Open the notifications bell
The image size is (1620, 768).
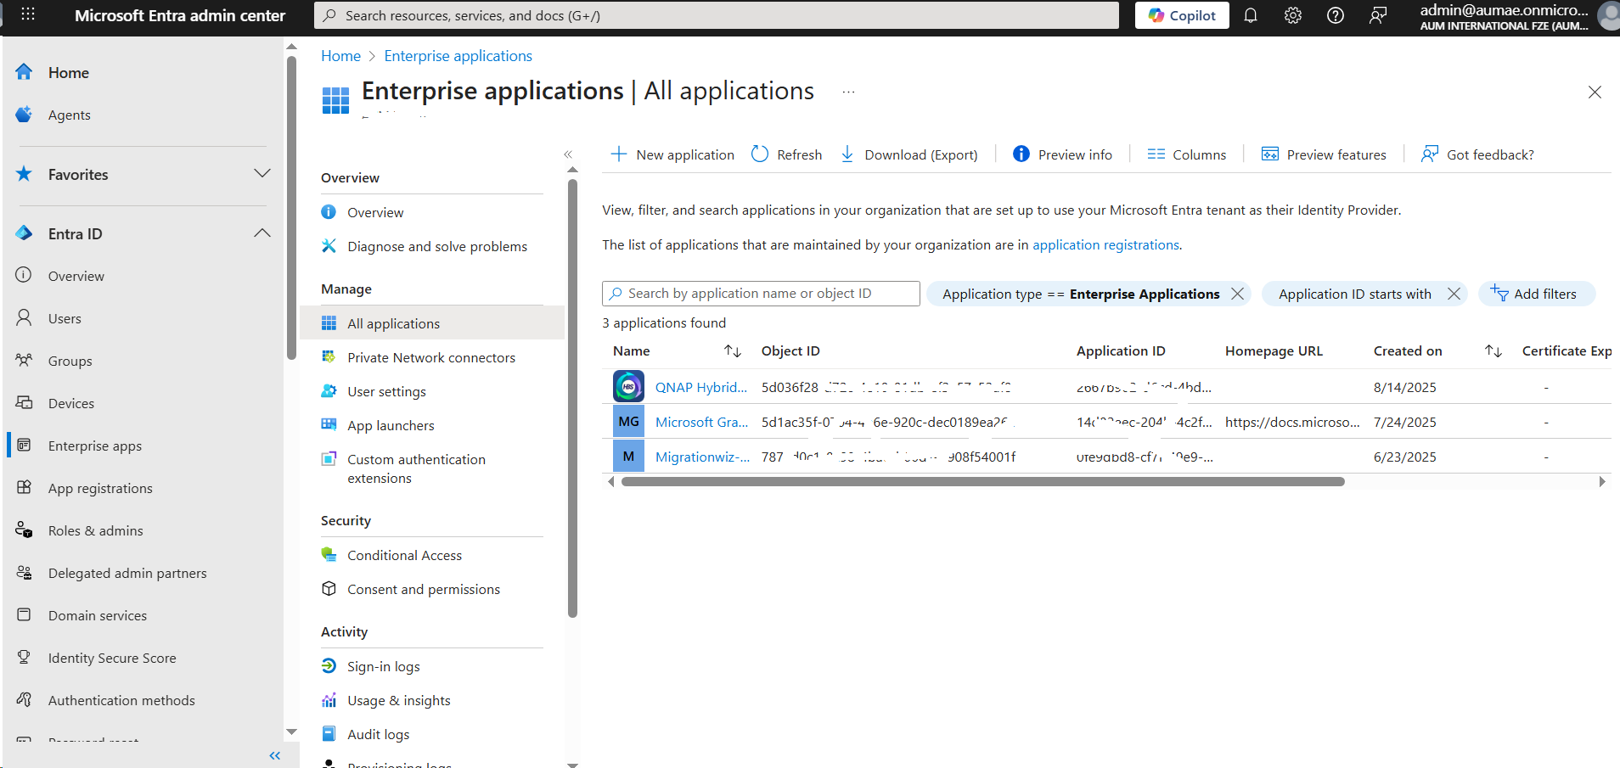click(x=1250, y=15)
